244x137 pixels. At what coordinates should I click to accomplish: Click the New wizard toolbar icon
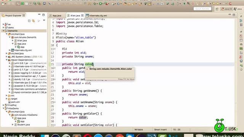3,3
